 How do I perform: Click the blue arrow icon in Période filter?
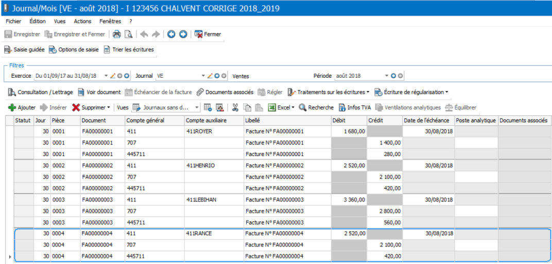[x=393, y=76]
